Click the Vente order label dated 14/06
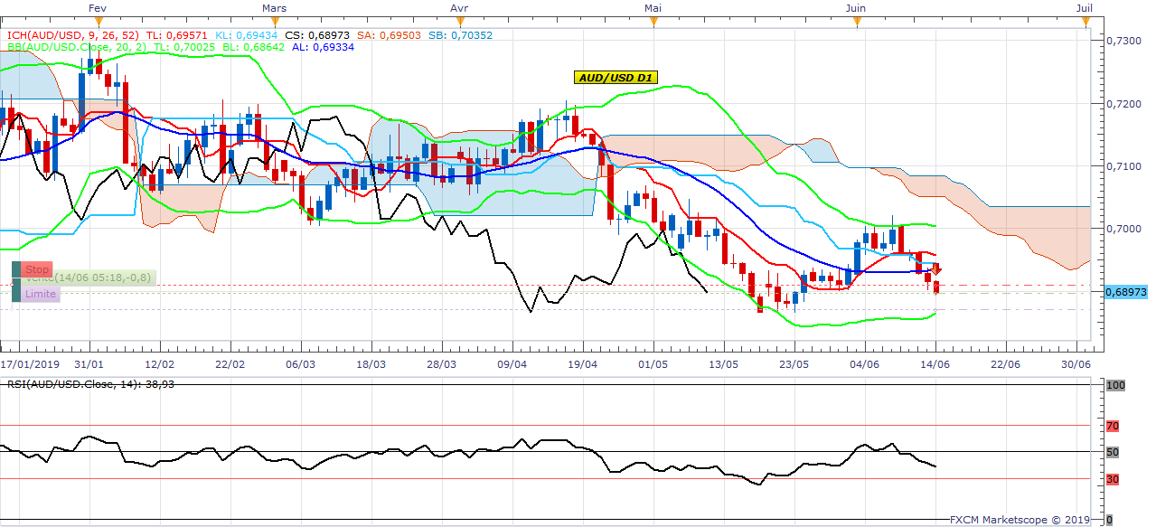Viewport: 1156px width, 527px height. pyautogui.click(x=90, y=278)
